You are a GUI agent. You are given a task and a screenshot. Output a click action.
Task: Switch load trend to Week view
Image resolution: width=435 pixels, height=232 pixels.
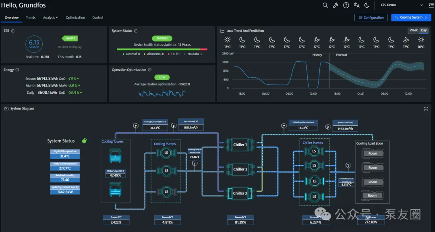413,31
